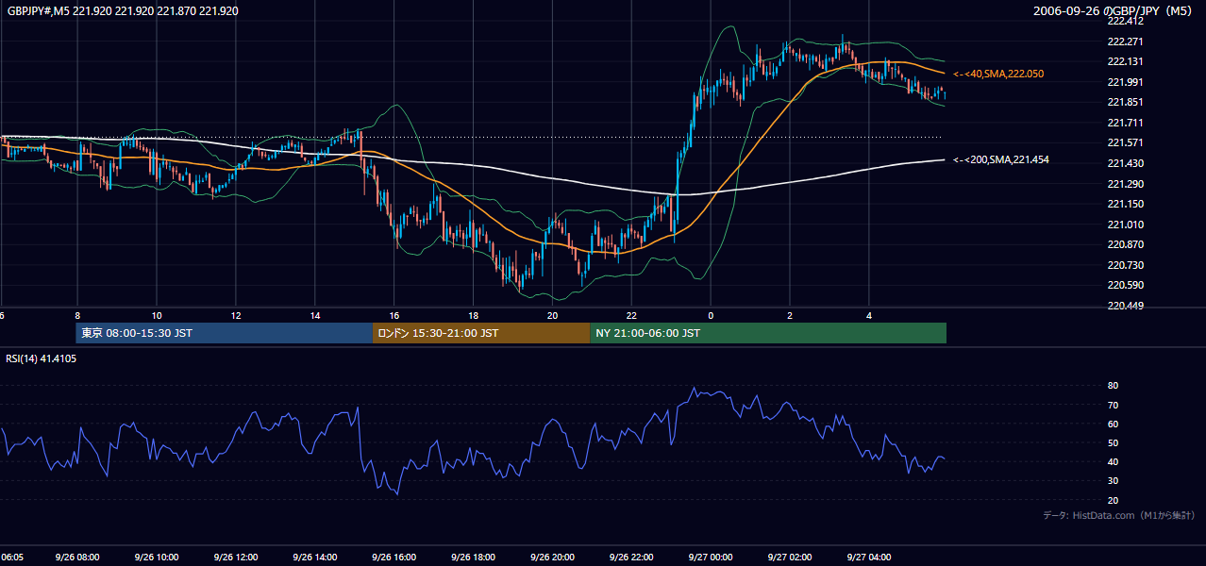The image size is (1206, 566).
Task: Click price axis value 221.150
Action: pos(1126,204)
